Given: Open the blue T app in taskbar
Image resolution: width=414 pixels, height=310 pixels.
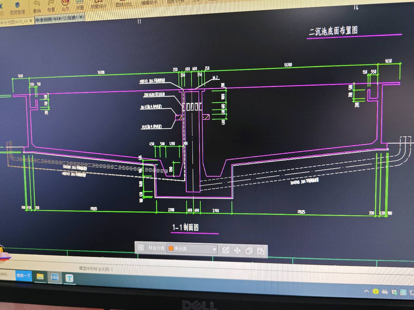Looking at the screenshot, I should click(x=69, y=278).
